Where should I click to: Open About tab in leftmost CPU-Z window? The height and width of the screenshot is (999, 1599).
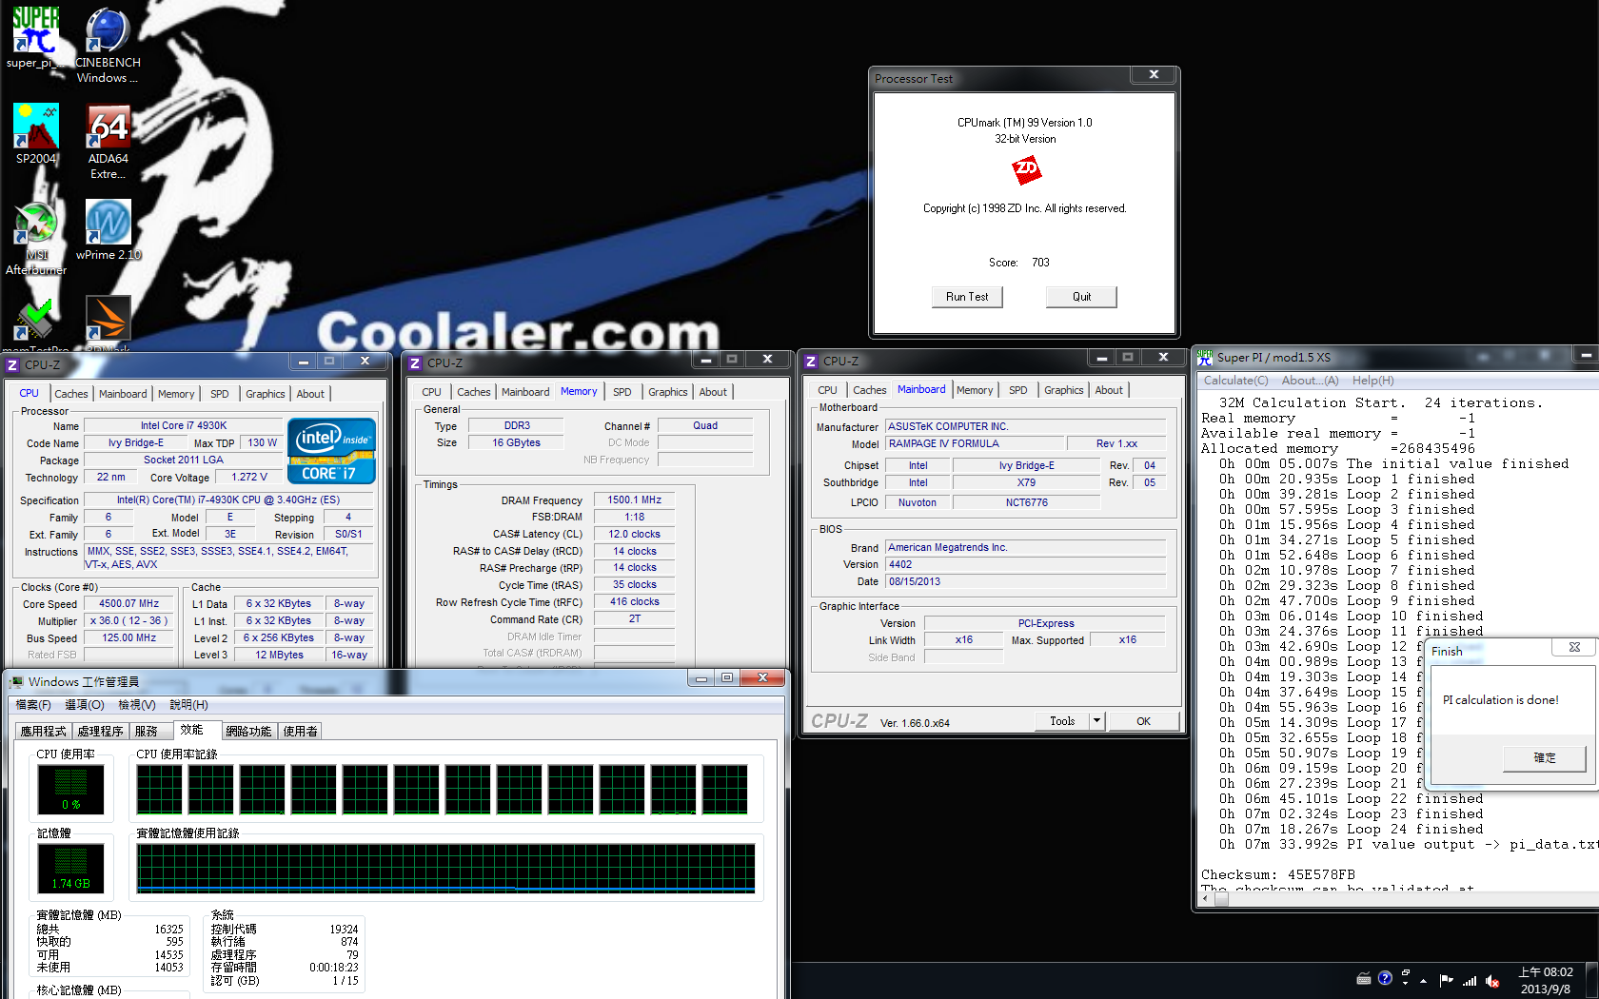310,394
